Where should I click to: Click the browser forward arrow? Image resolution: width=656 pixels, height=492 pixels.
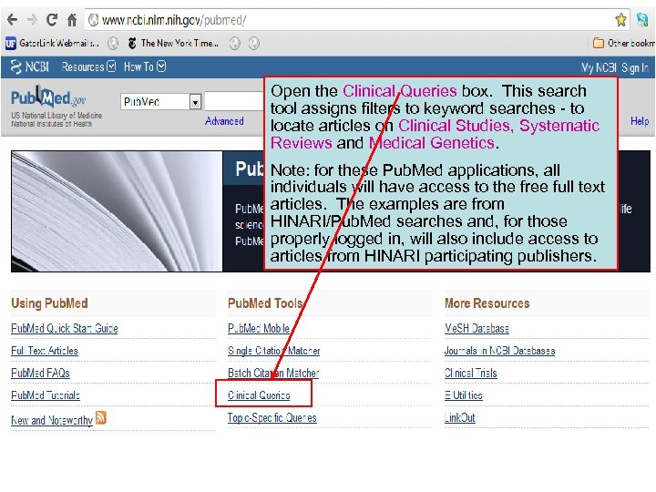click(x=32, y=20)
